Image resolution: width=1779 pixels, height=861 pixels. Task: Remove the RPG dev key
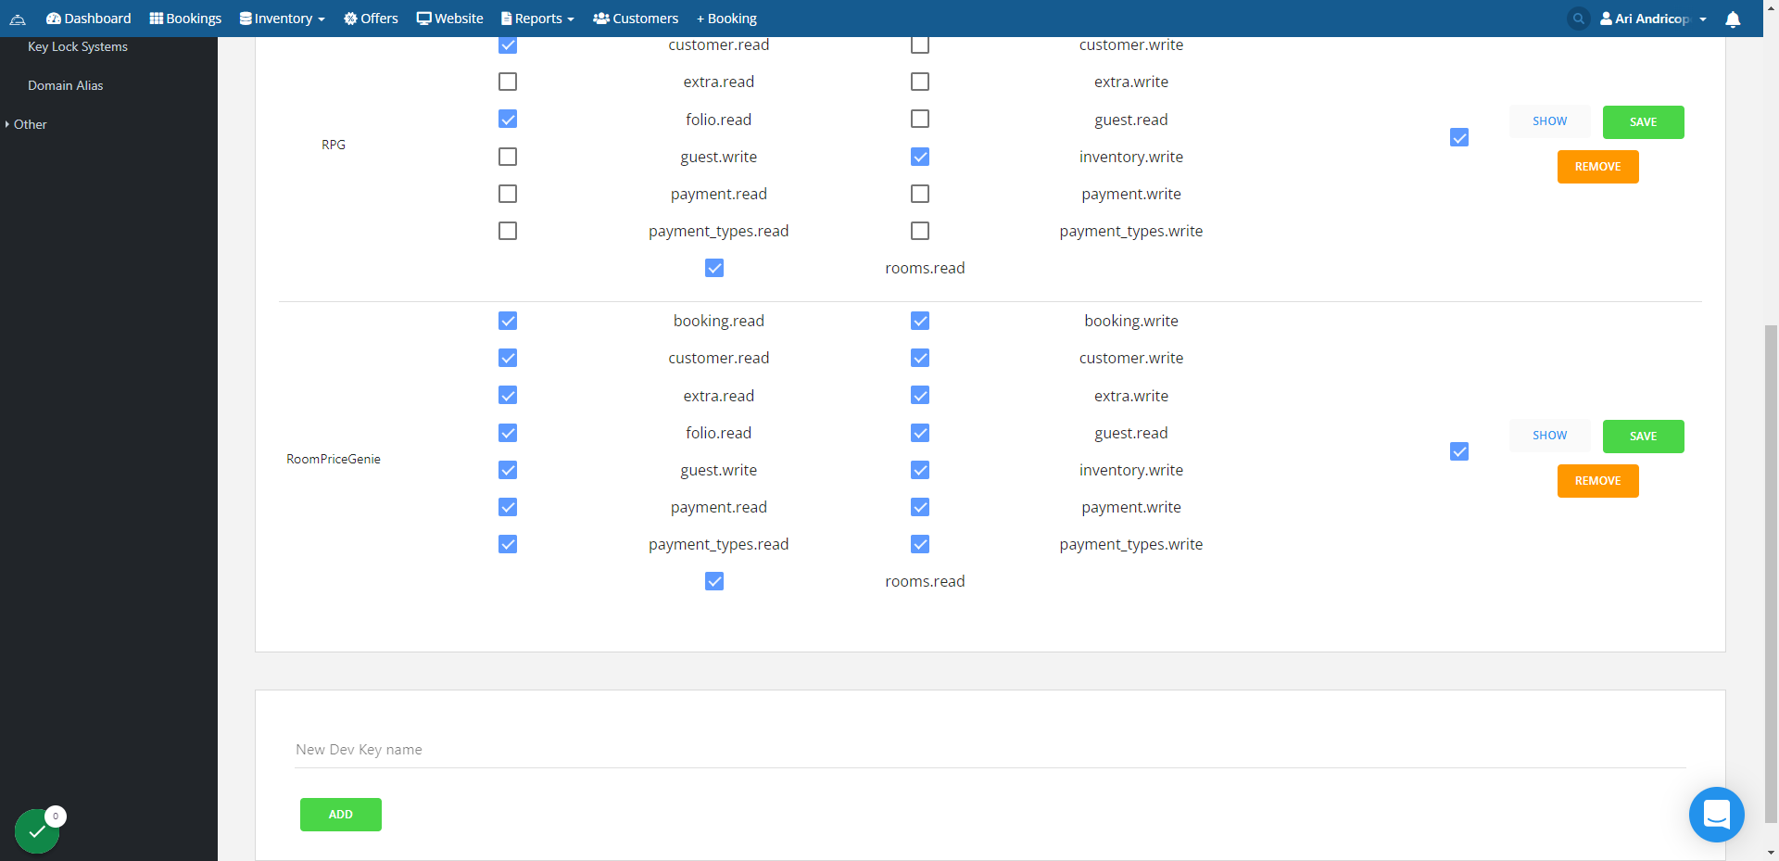[1598, 167]
